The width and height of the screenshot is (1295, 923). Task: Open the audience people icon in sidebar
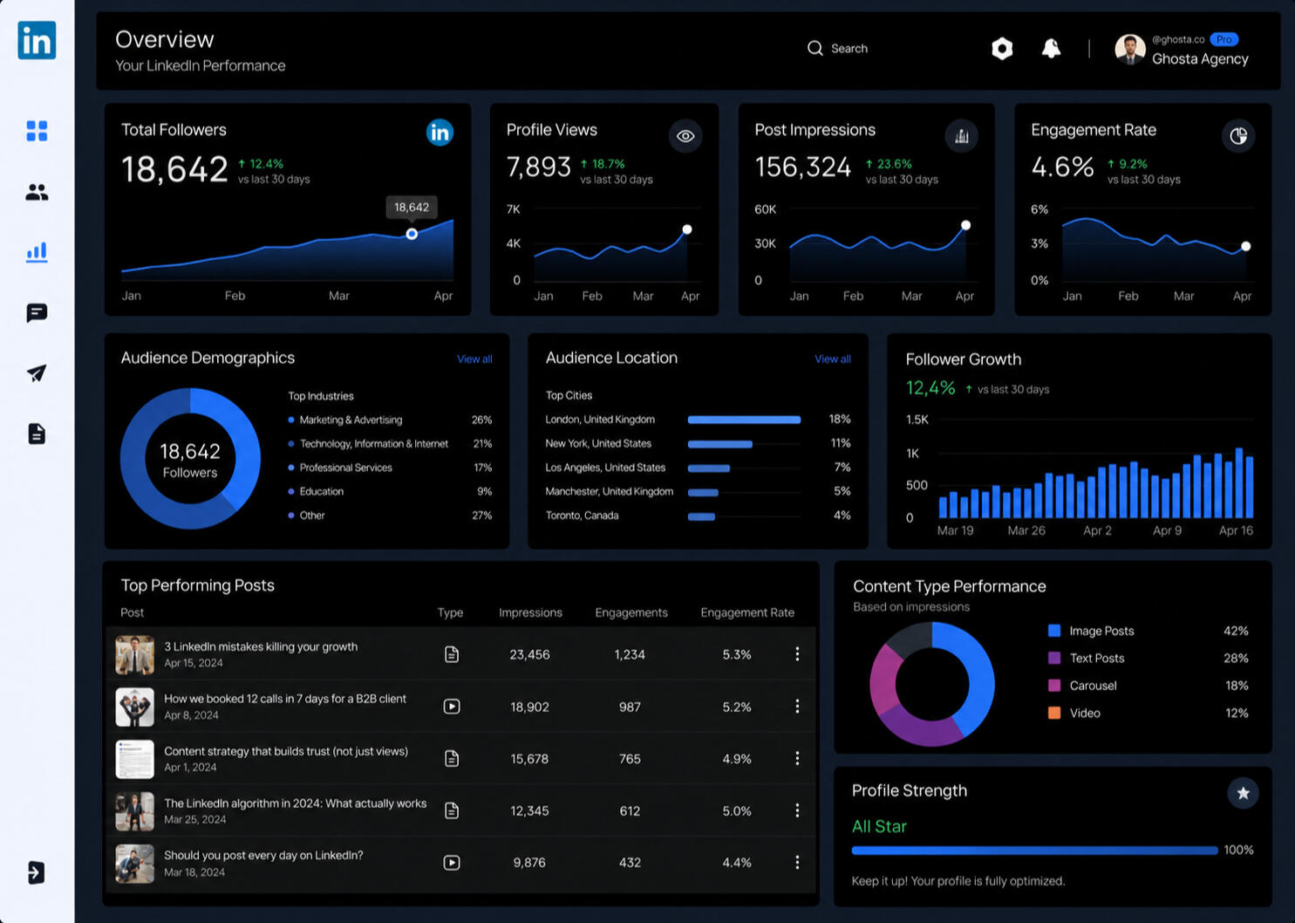pos(37,192)
